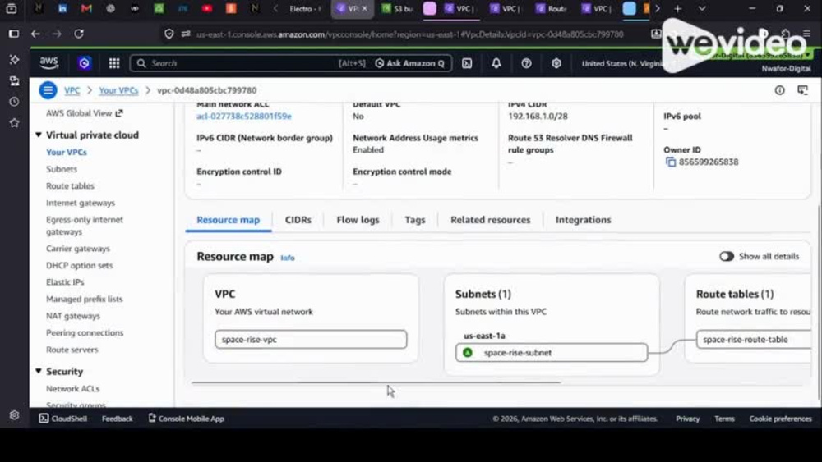Select Peering connections in the sidebar
822x462 pixels.
[85, 333]
